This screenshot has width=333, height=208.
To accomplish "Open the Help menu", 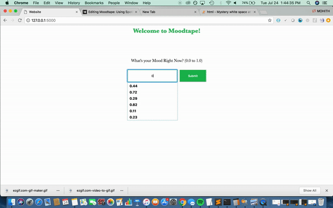I will [x=147, y=3].
